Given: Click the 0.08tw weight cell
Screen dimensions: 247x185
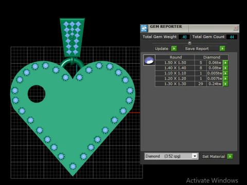Looking at the screenshot, I should click(215, 68).
